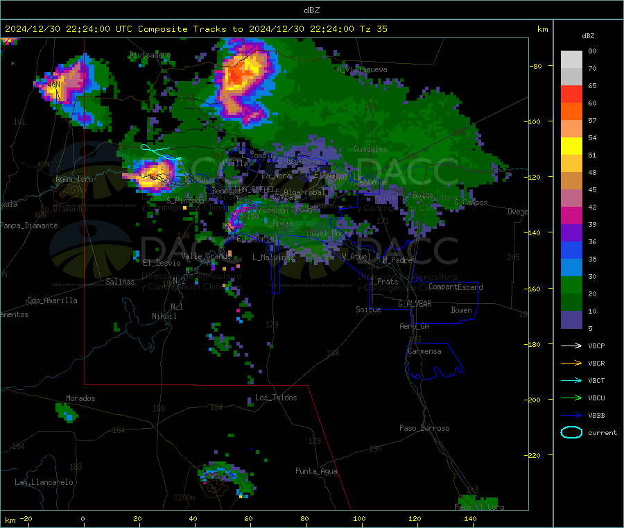
Task: Click the Nihuil location label
Action: tap(164, 316)
